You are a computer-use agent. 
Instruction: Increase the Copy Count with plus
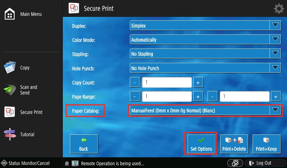(x=198, y=83)
